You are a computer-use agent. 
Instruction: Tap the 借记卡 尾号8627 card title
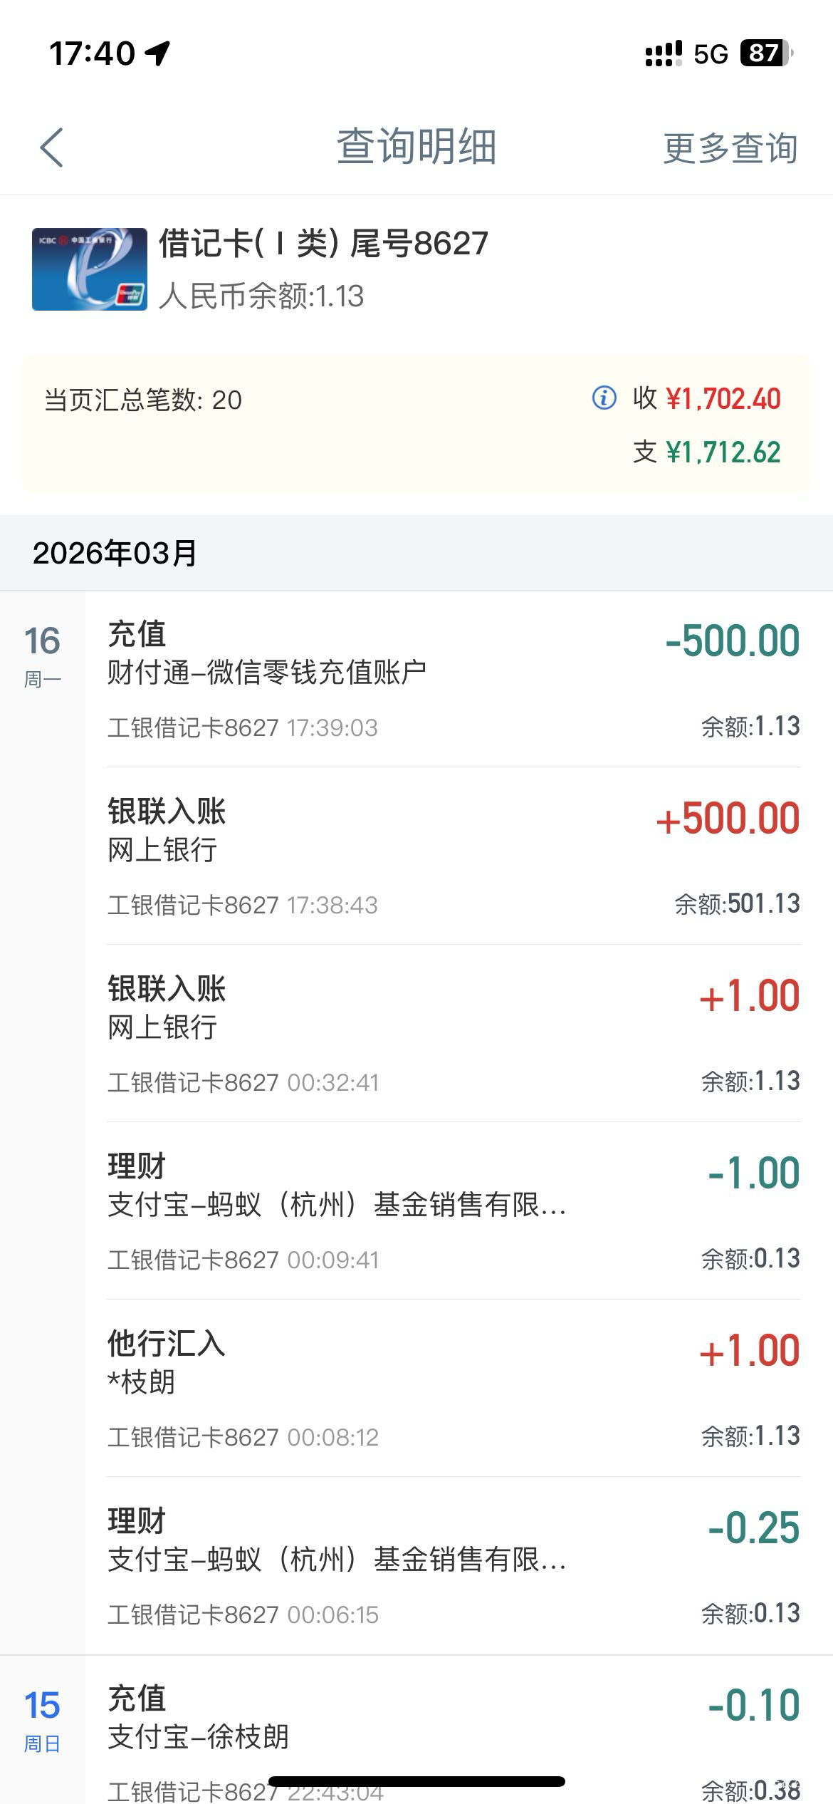pyautogui.click(x=323, y=244)
